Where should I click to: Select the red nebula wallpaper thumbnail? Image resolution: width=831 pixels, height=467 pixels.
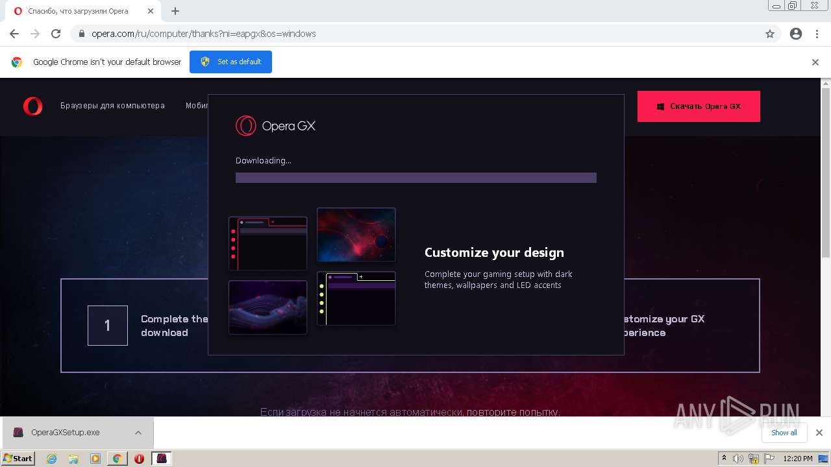coord(356,235)
